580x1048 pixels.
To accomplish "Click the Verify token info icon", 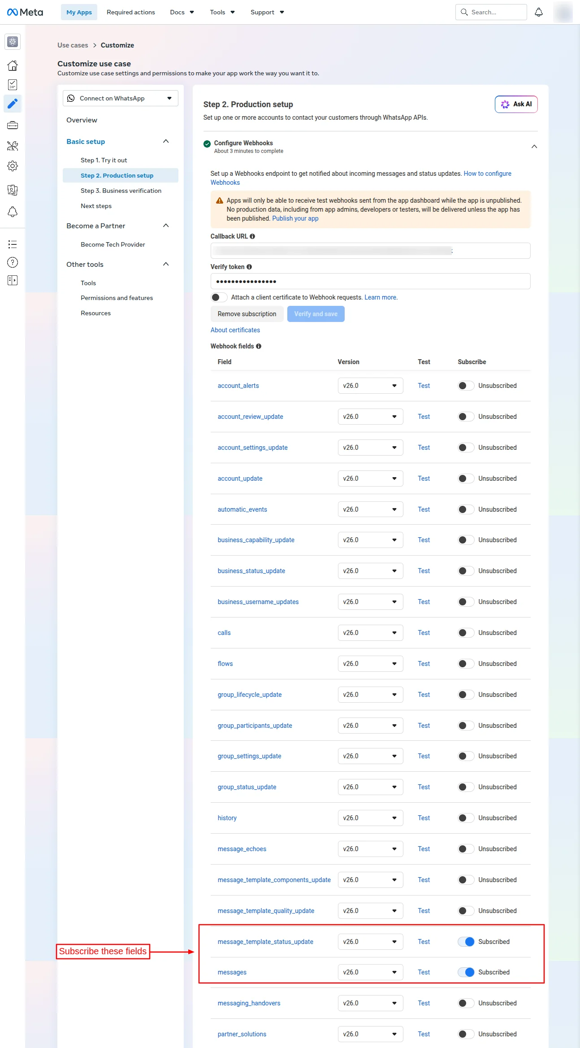I will (x=249, y=267).
